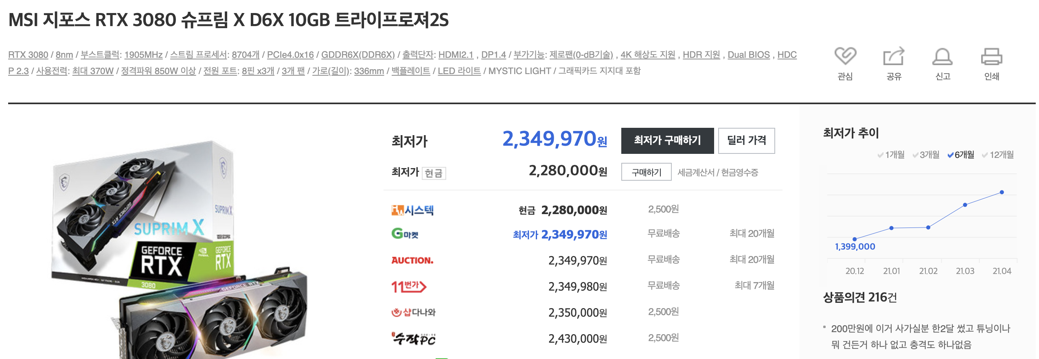Open the 200만원에 이거 사가실분 review comment
Viewport: 1039px width, 359px height.
pyautogui.click(x=921, y=337)
